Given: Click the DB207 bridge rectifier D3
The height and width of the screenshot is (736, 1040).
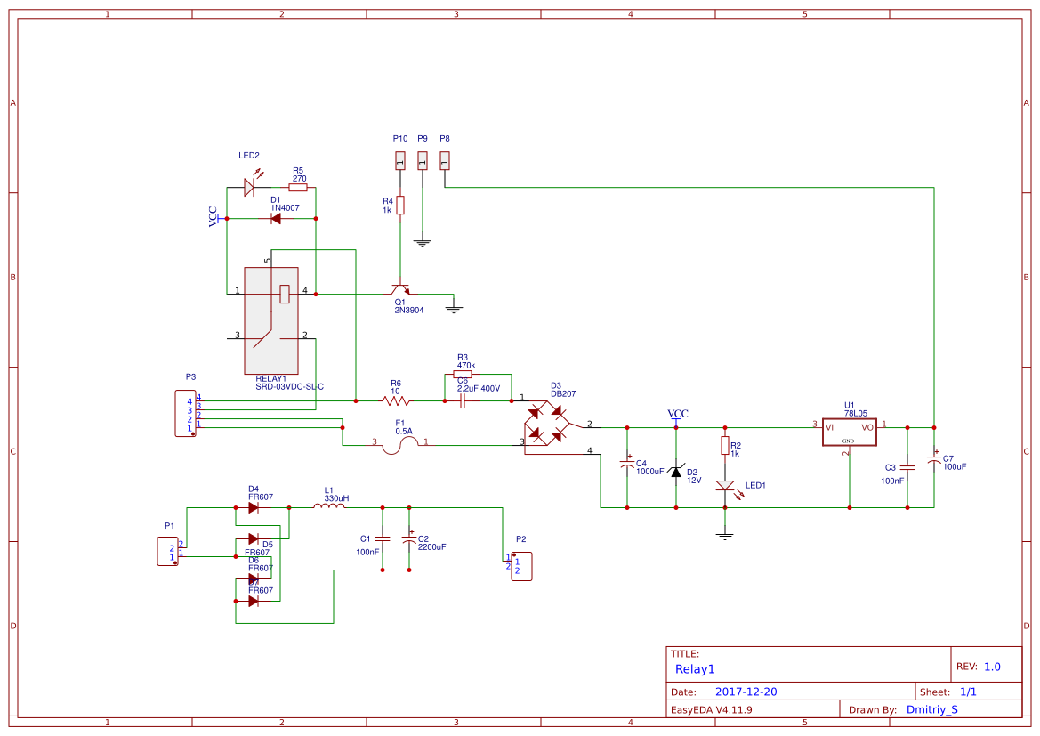Looking at the screenshot, I should [x=549, y=423].
